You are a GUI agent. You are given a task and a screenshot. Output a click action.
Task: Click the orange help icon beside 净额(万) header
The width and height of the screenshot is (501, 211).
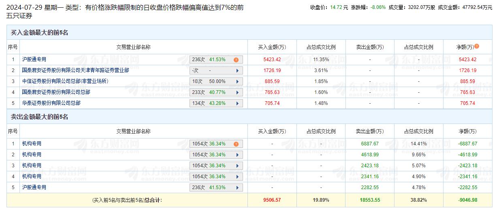click(477, 46)
